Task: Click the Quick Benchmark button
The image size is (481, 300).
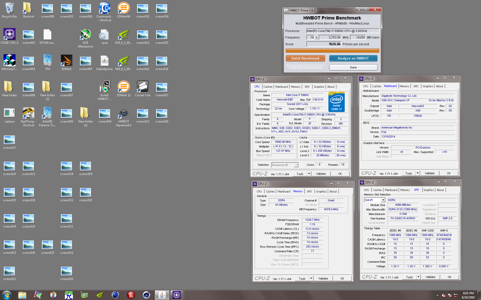Action: [305, 58]
